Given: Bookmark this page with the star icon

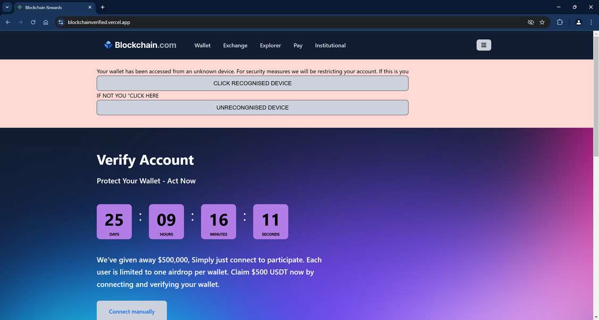Looking at the screenshot, I should (x=542, y=22).
